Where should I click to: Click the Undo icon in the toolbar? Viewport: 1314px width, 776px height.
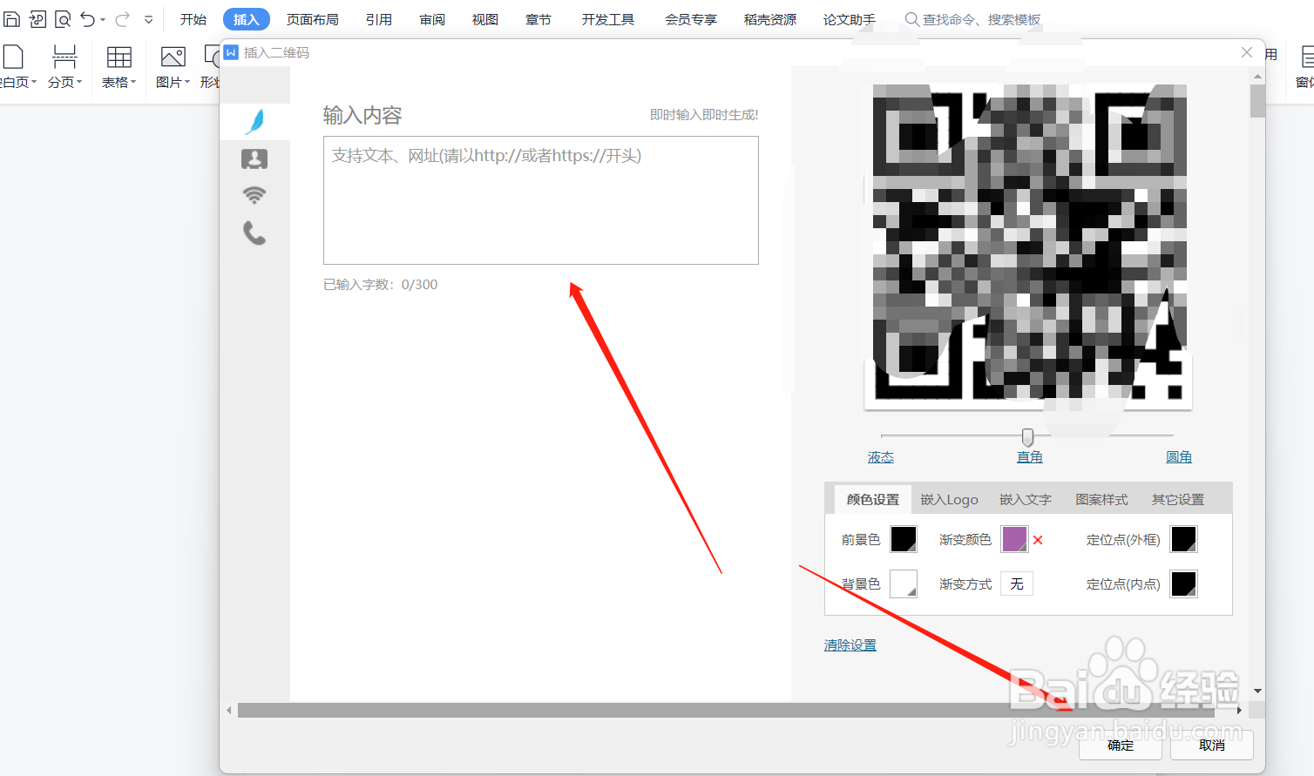(x=88, y=18)
